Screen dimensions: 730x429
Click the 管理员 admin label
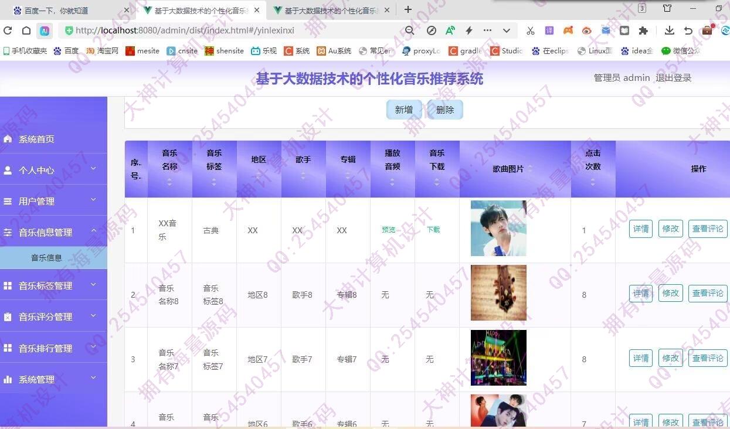622,78
